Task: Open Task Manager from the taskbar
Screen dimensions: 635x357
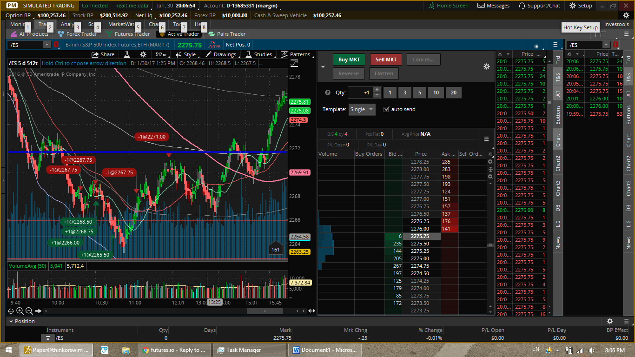Action: 250,350
